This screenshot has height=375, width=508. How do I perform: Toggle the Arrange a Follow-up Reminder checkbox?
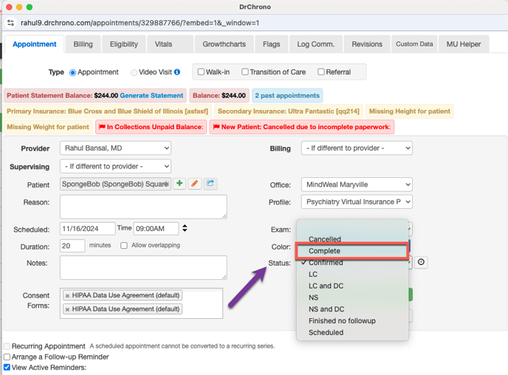pos(7,357)
